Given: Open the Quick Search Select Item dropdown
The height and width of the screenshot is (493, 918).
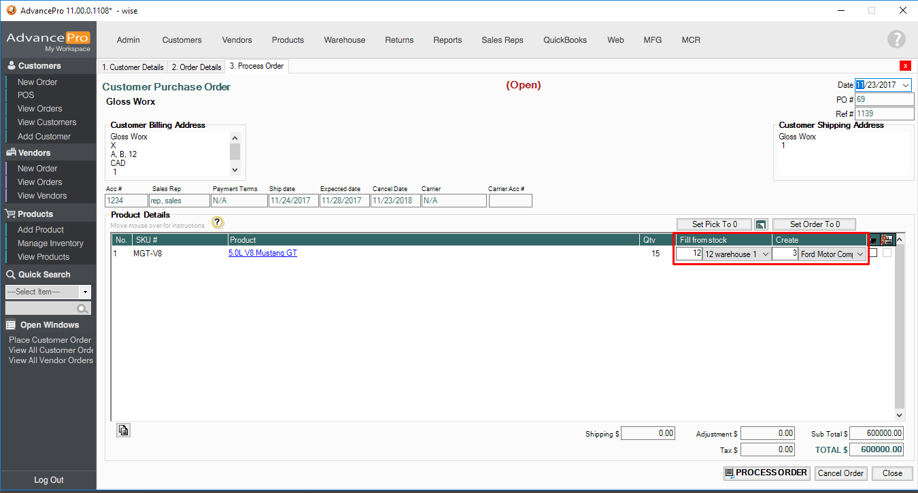Looking at the screenshot, I should click(x=85, y=292).
